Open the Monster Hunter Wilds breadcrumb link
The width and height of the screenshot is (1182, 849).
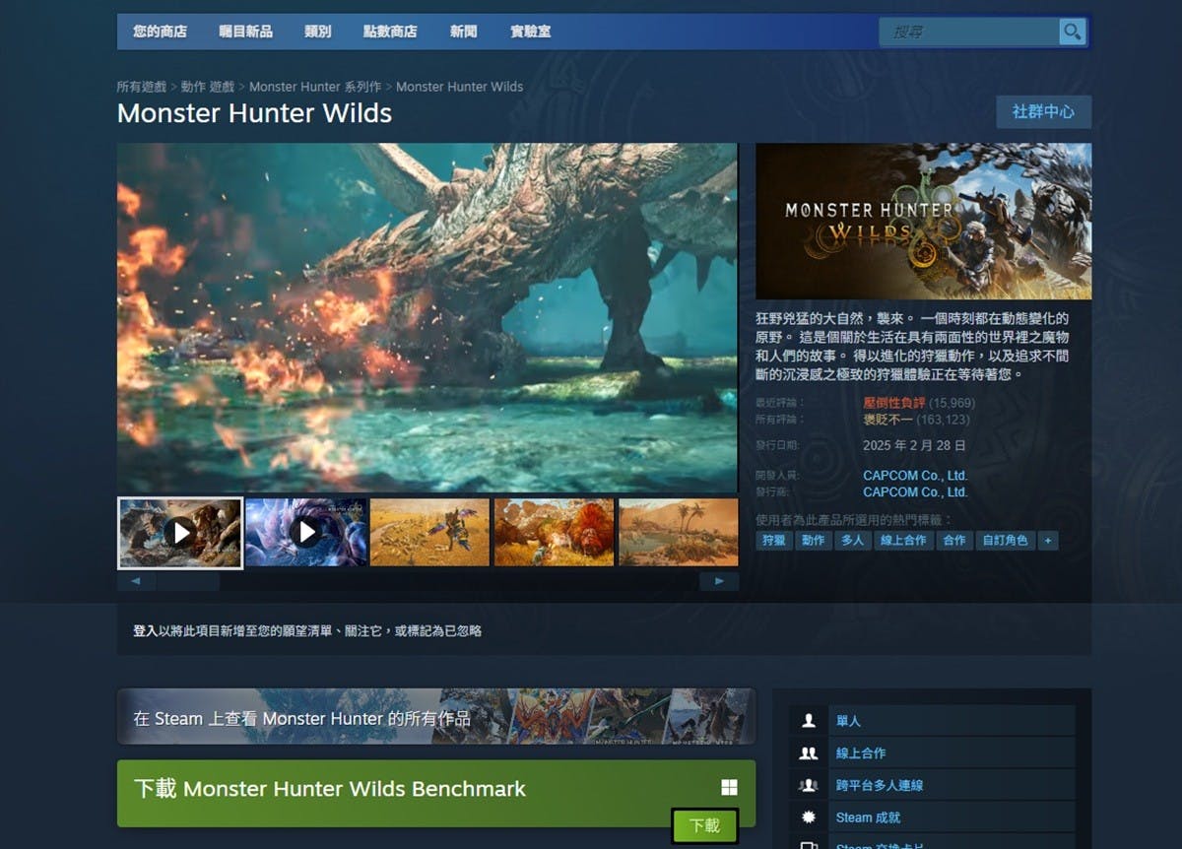pos(459,87)
